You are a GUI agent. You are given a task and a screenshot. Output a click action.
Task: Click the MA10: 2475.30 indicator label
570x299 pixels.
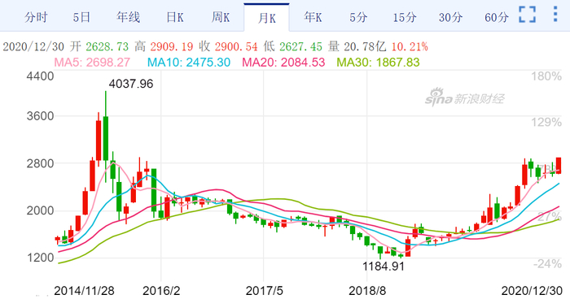[x=189, y=62]
